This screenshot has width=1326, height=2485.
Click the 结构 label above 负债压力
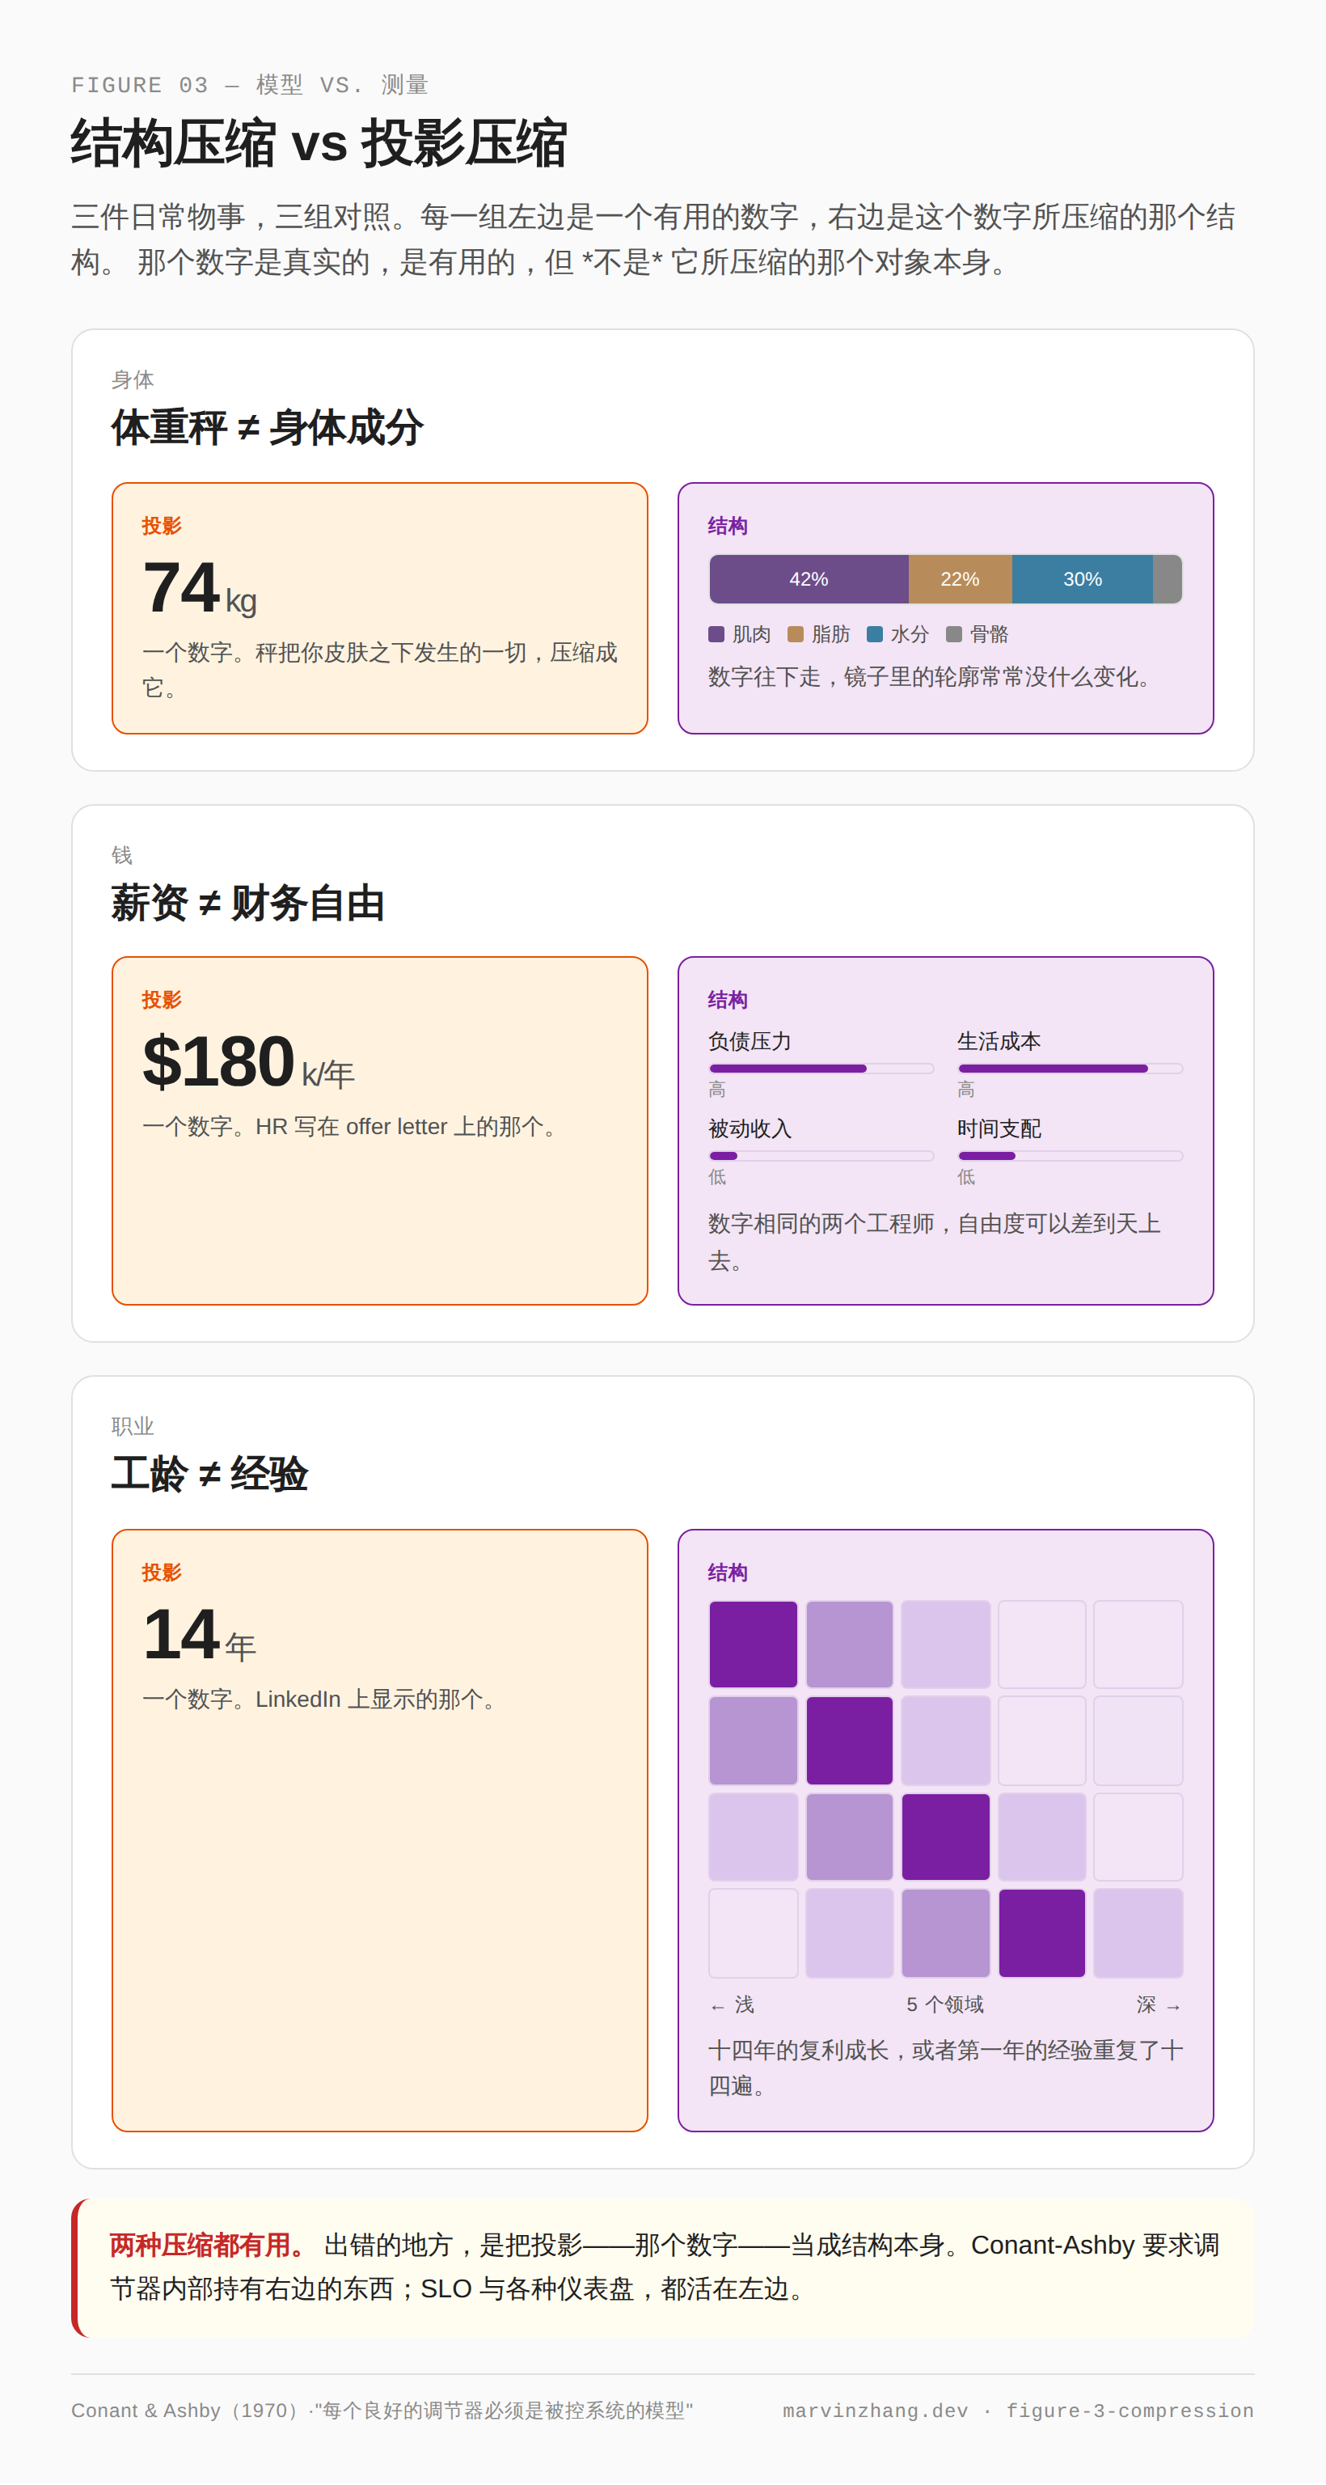(727, 999)
